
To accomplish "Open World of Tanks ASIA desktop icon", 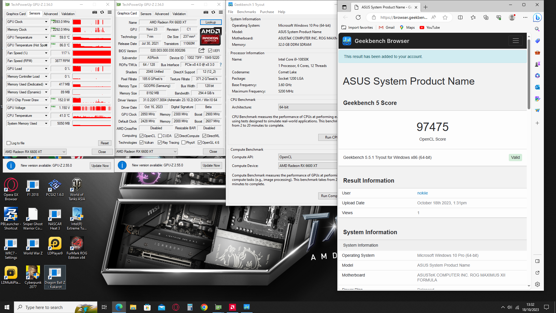I will 77,189.
